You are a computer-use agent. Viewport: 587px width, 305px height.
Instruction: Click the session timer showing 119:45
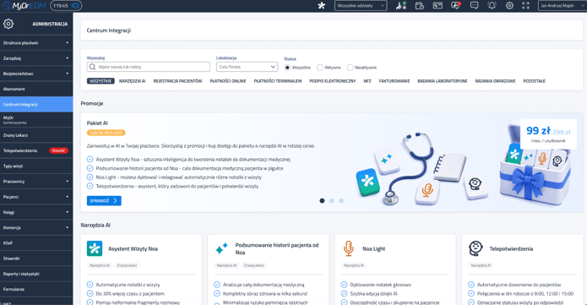(x=66, y=6)
